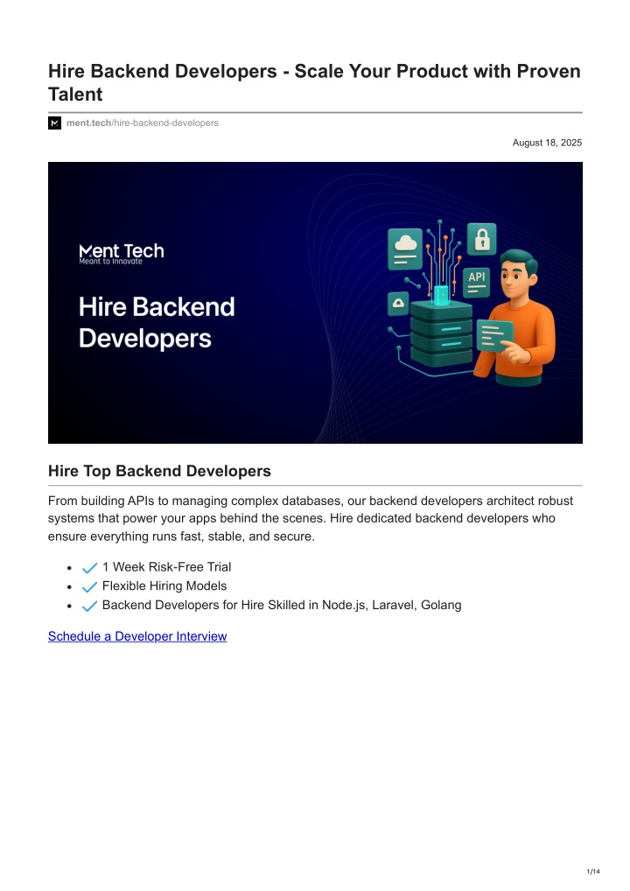This screenshot has height=891, width=630.
Task: Click the Hire Backend Developers banner image
Action: [315, 303]
